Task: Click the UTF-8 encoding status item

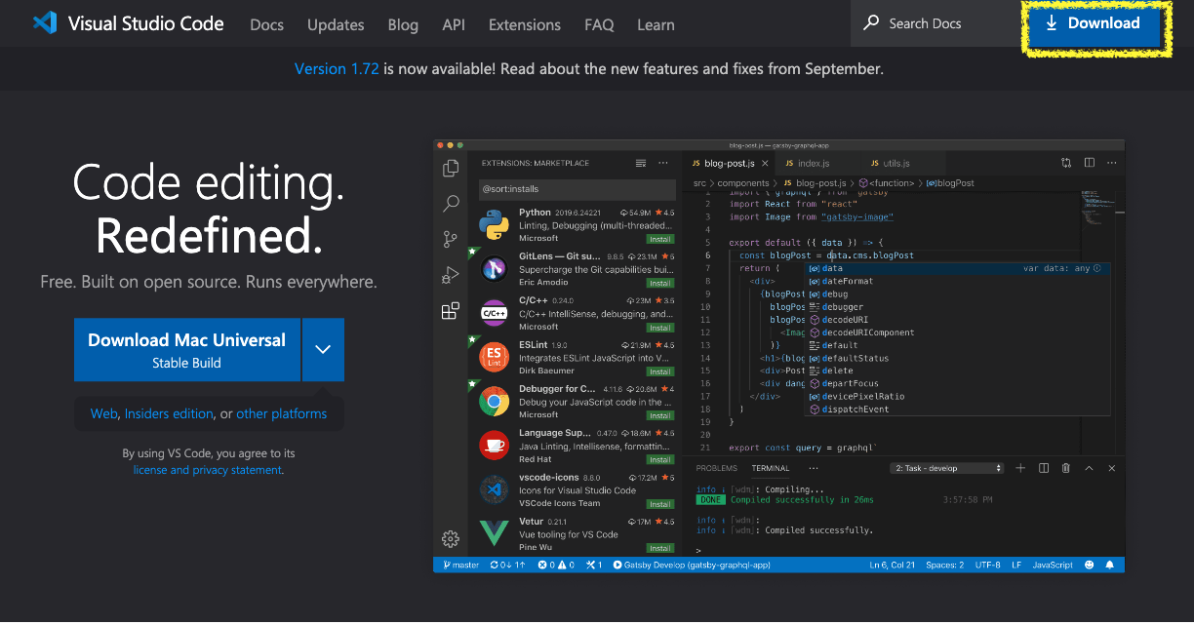Action: pos(987,566)
